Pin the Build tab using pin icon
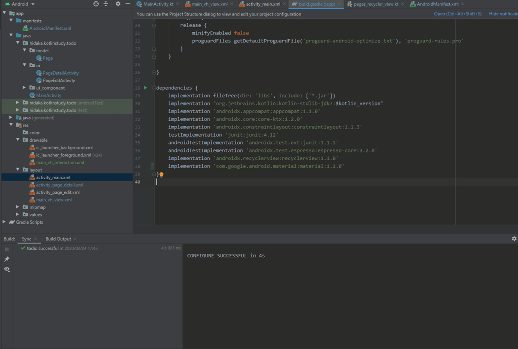Image resolution: width=518 pixels, height=349 pixels. click(x=6, y=259)
